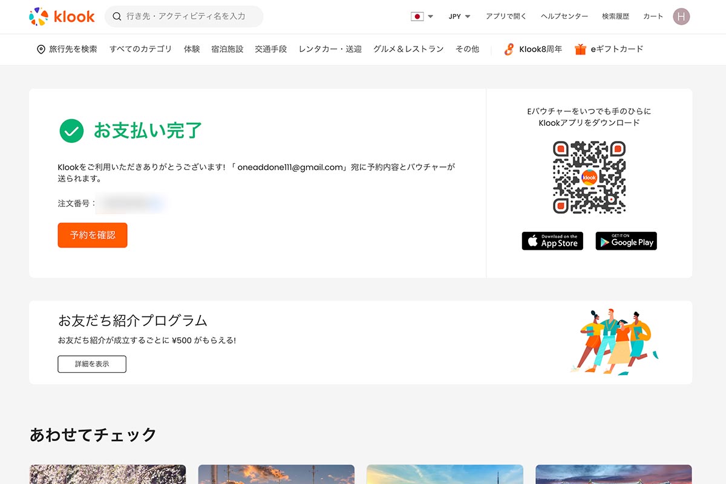Open その他 menu

(x=467, y=49)
